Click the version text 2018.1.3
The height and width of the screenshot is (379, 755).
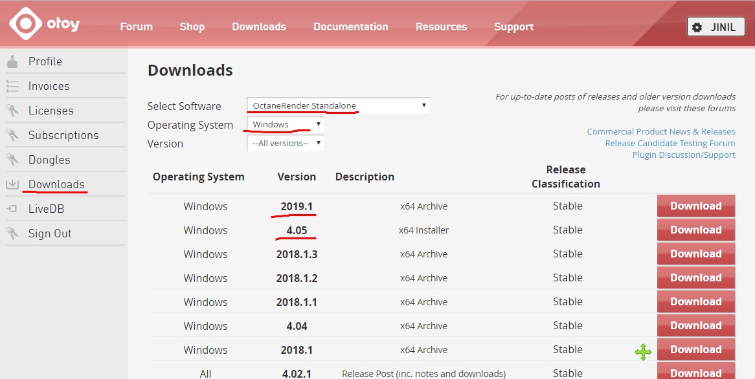[297, 254]
